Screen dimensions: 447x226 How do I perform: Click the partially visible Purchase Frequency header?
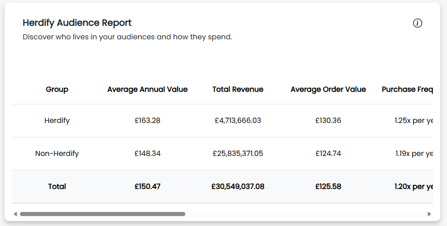coord(407,89)
